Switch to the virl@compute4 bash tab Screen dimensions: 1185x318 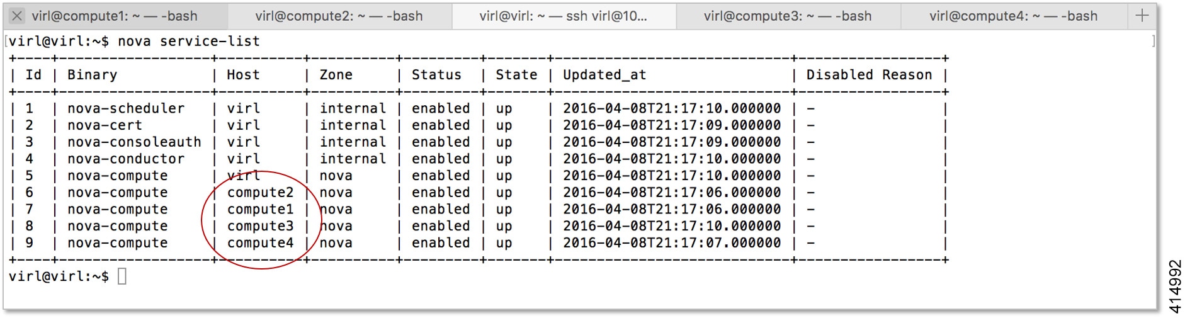1014,16
